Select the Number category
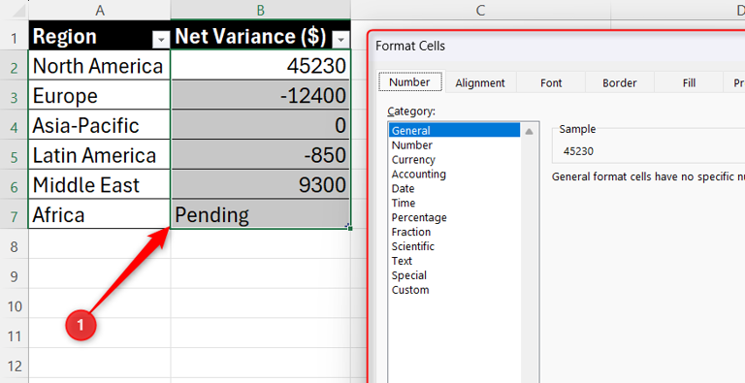Image resolution: width=745 pixels, height=383 pixels. [454, 144]
